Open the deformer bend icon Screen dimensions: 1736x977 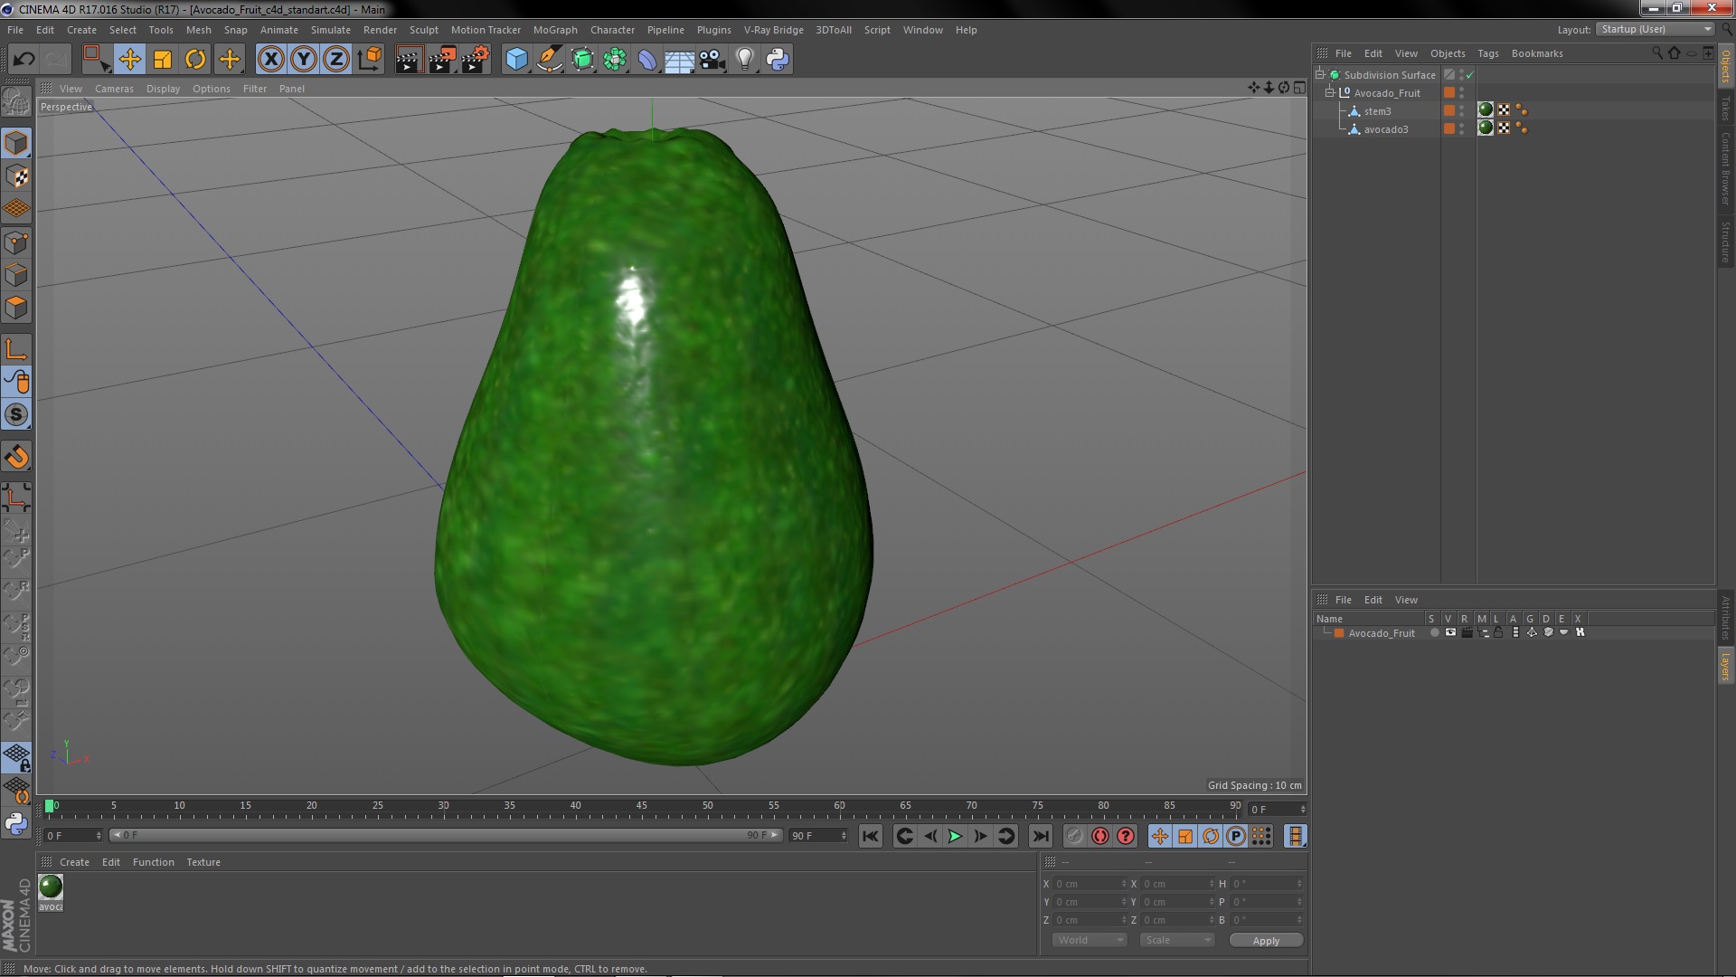point(647,60)
